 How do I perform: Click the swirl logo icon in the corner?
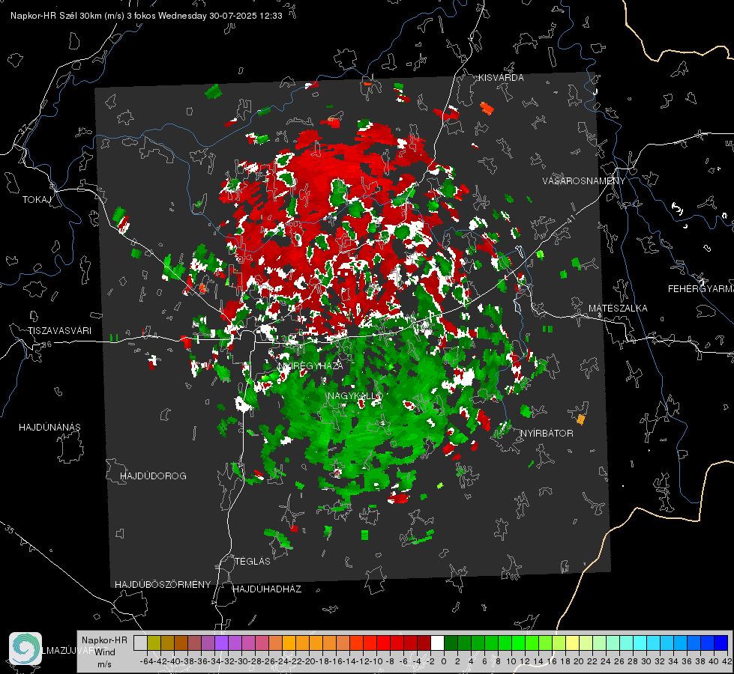tap(25, 649)
